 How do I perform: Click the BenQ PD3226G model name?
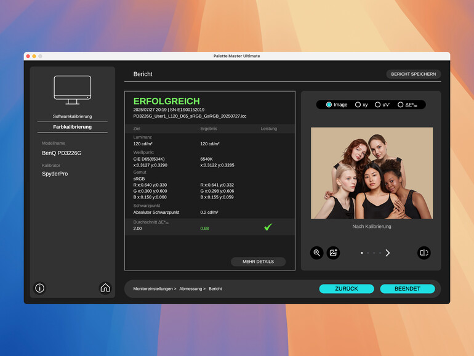[62, 153]
